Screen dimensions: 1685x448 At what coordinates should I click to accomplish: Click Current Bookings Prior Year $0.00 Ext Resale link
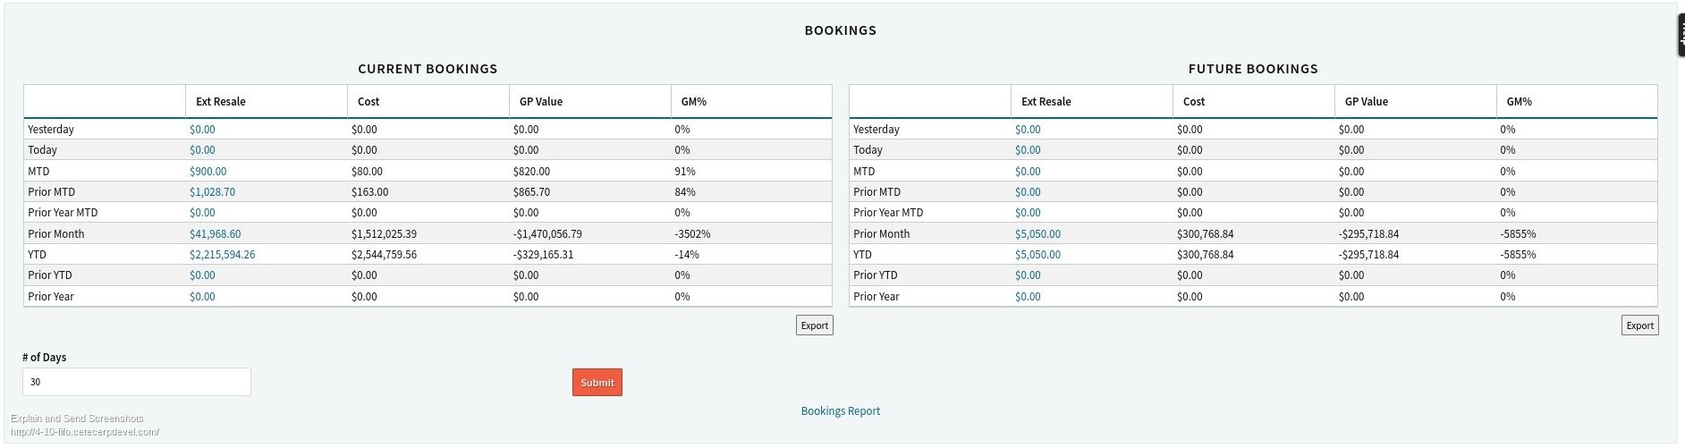point(202,297)
